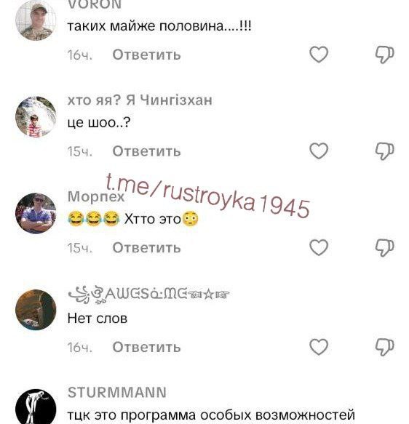Open the profile name 'хто яя? Я Чингізхан'
Screen dimensions: 409x424
pos(140,100)
